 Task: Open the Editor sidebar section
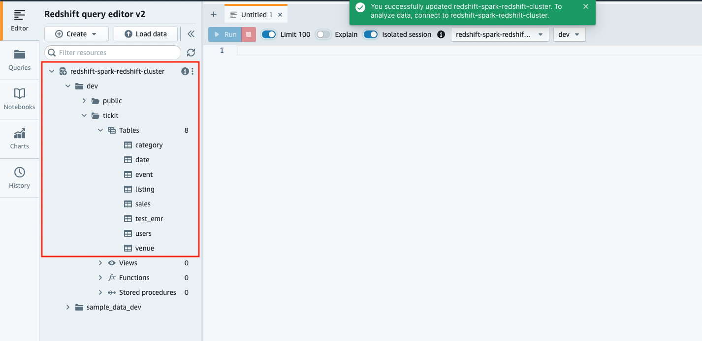[x=20, y=21]
